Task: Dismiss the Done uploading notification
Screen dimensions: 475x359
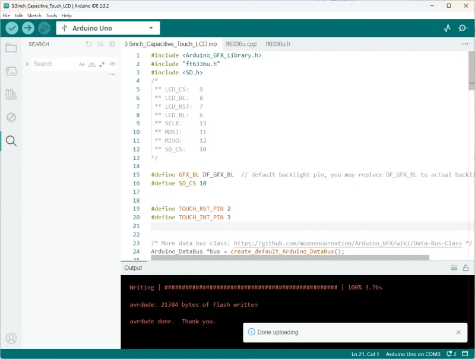Action: [458, 332]
